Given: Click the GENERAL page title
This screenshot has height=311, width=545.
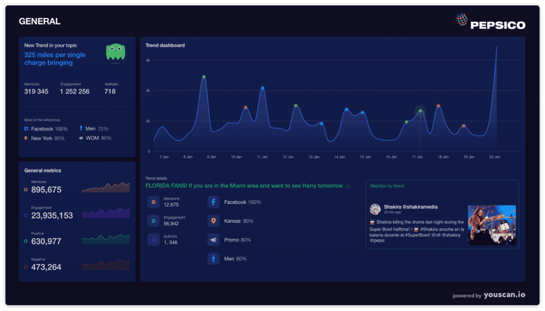Looking at the screenshot, I should tap(40, 21).
